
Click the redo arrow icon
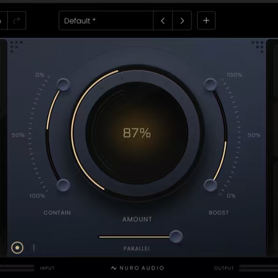pyautogui.click(x=17, y=21)
